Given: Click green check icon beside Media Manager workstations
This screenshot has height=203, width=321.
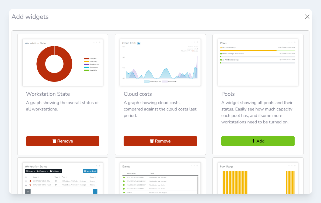Looking at the screenshot, I should coord(221,54).
